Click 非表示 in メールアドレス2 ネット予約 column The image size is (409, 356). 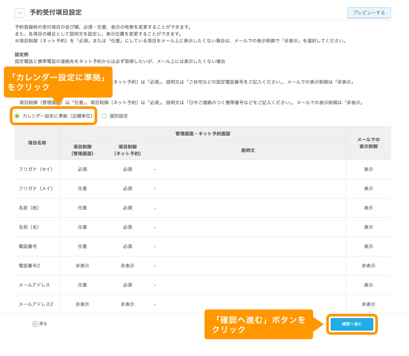point(128,304)
